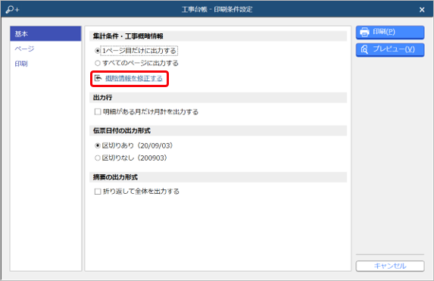Click the magnifier plus icon in title bar
Image resolution: width=434 pixels, height=281 pixels.
tap(12, 10)
